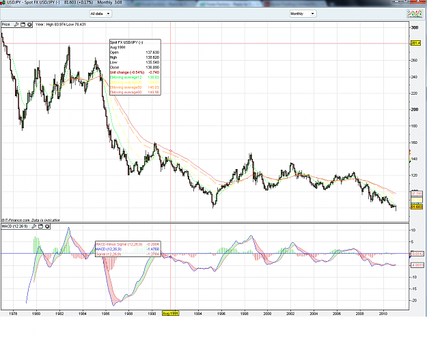
Task: Open the Monthly timeframe dropdown
Action: [x=303, y=14]
